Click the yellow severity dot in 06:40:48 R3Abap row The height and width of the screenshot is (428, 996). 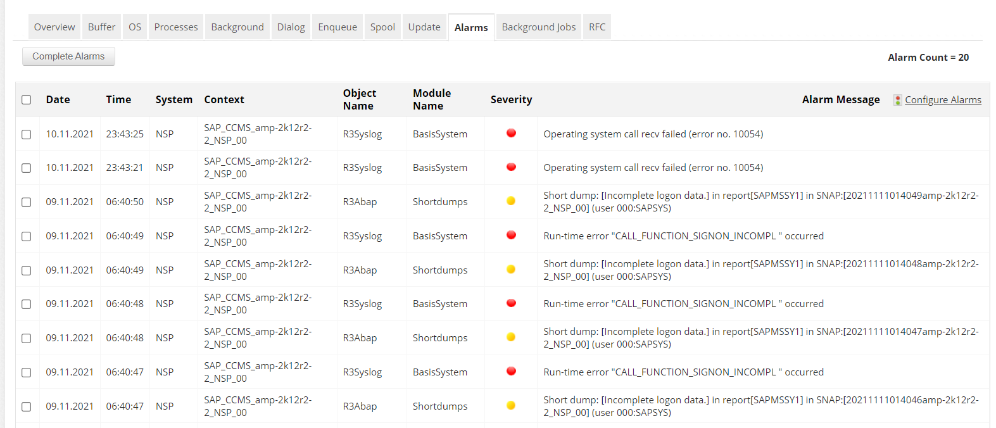pyautogui.click(x=511, y=337)
